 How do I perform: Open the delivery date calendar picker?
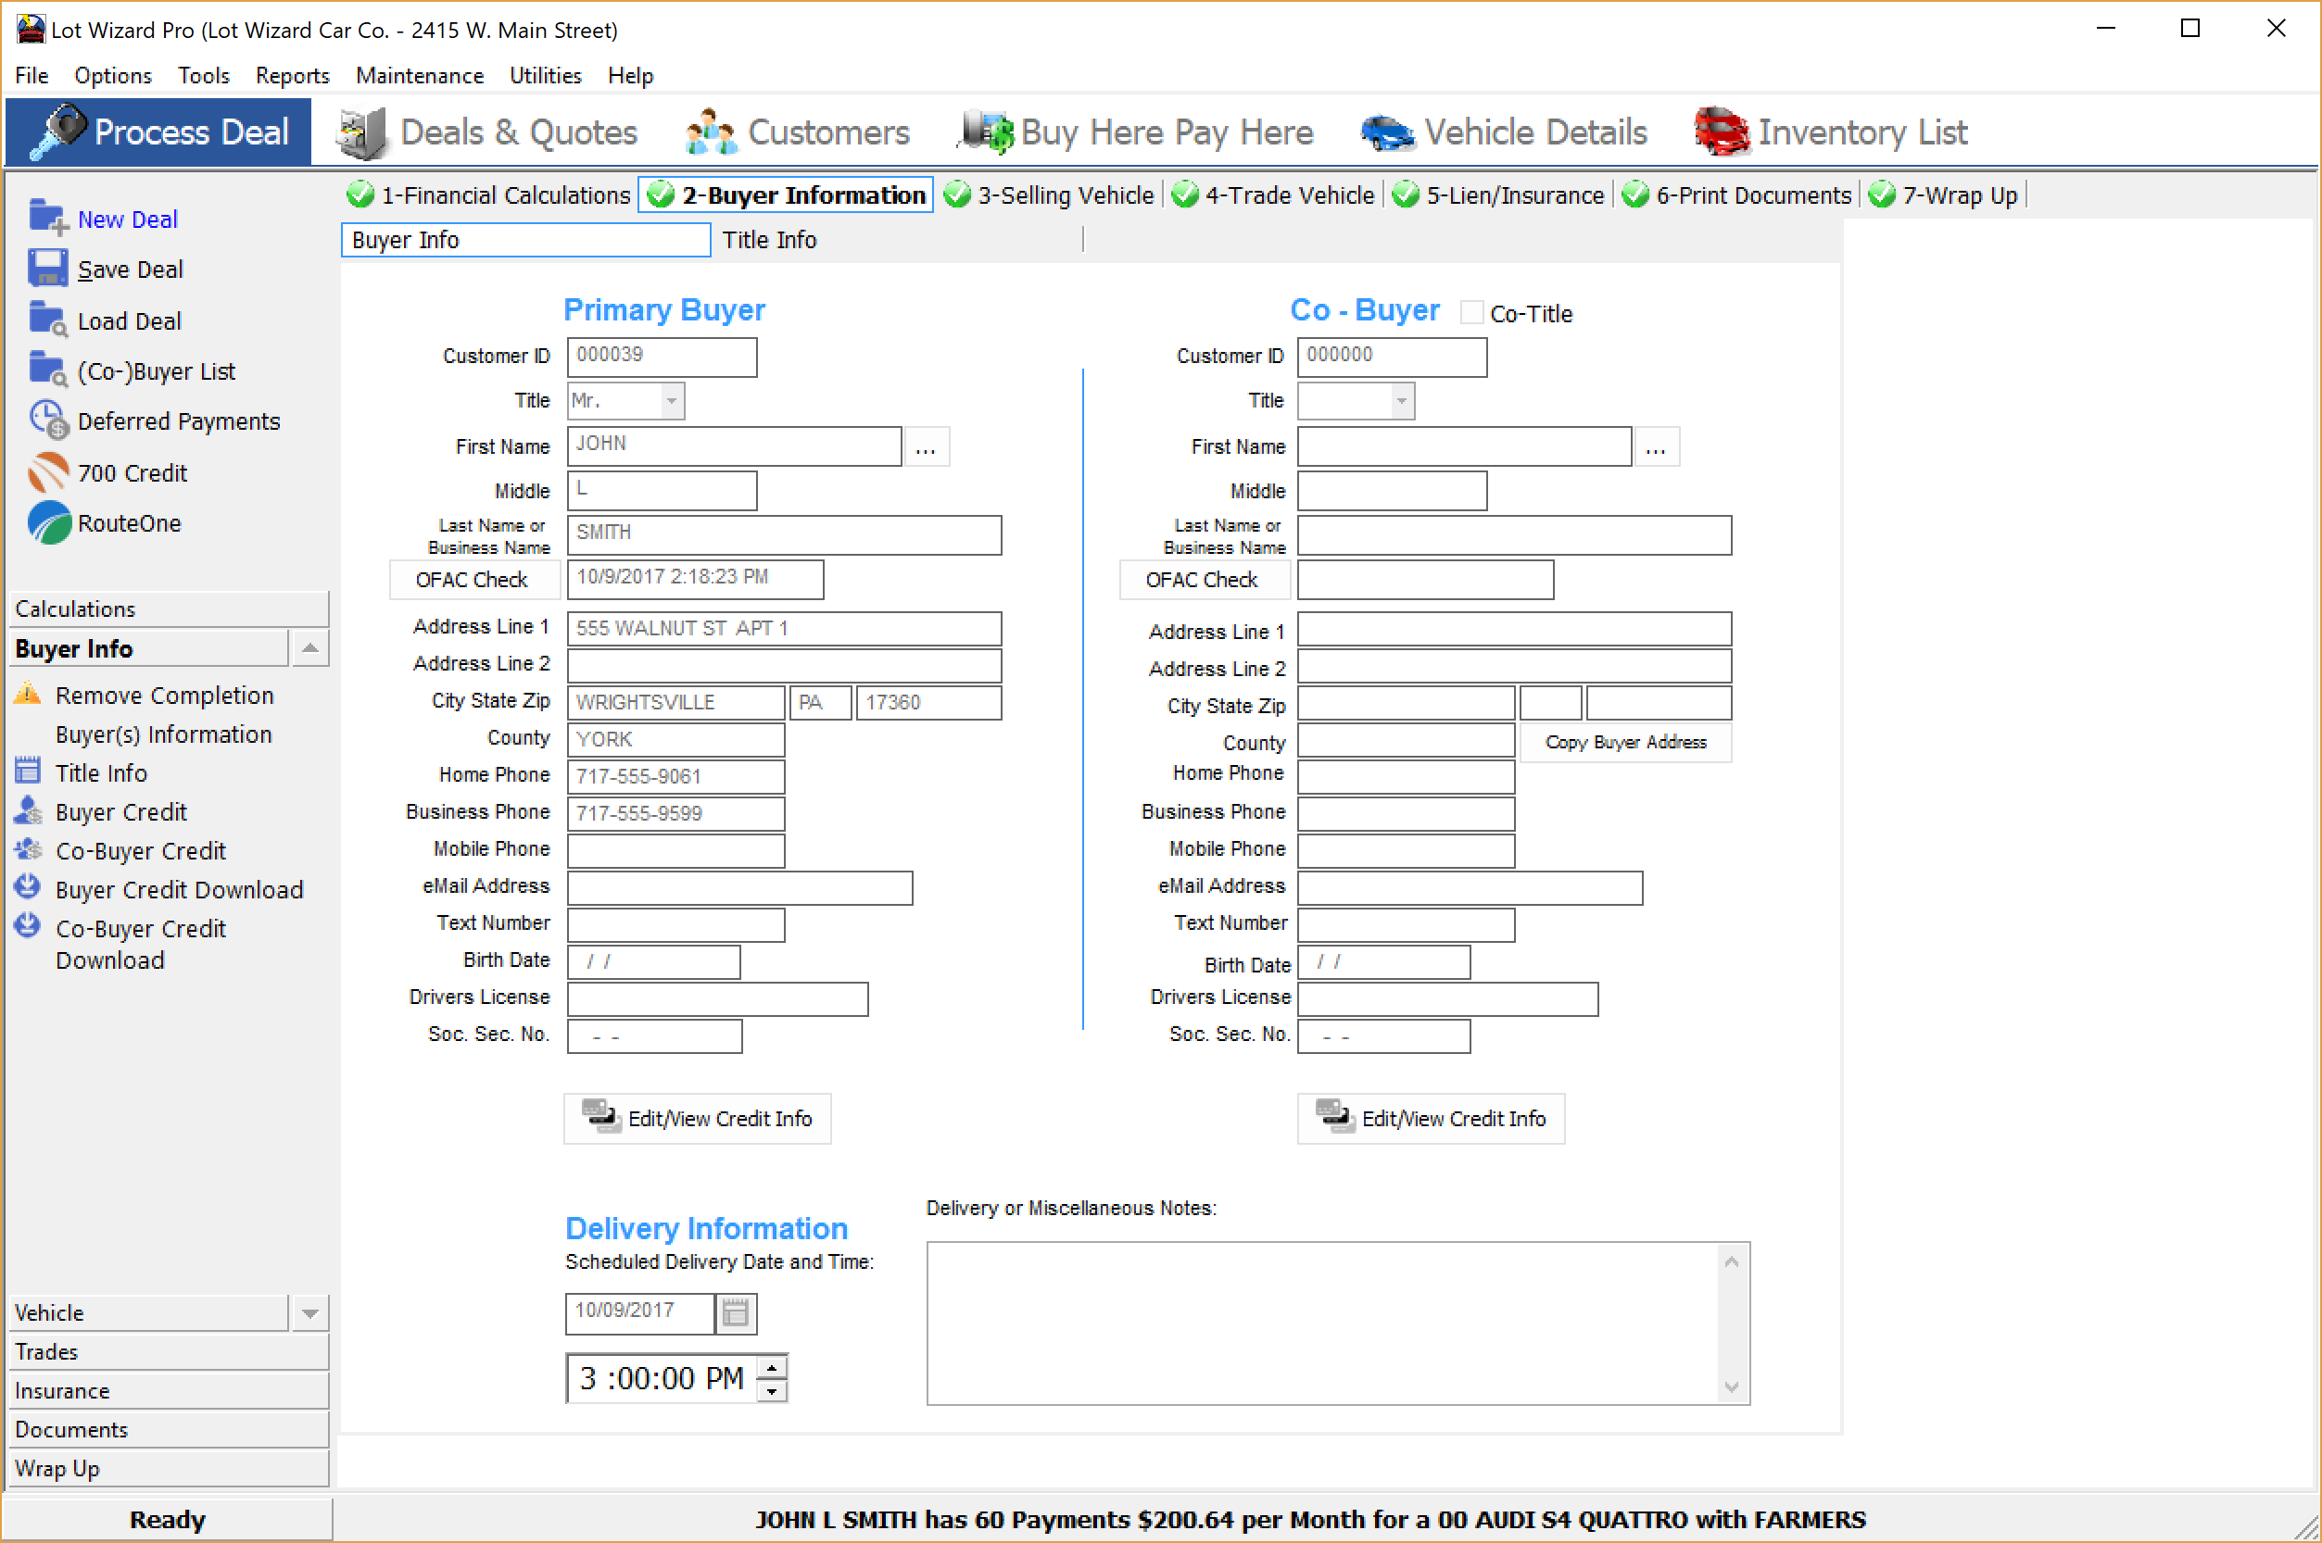click(x=736, y=1312)
